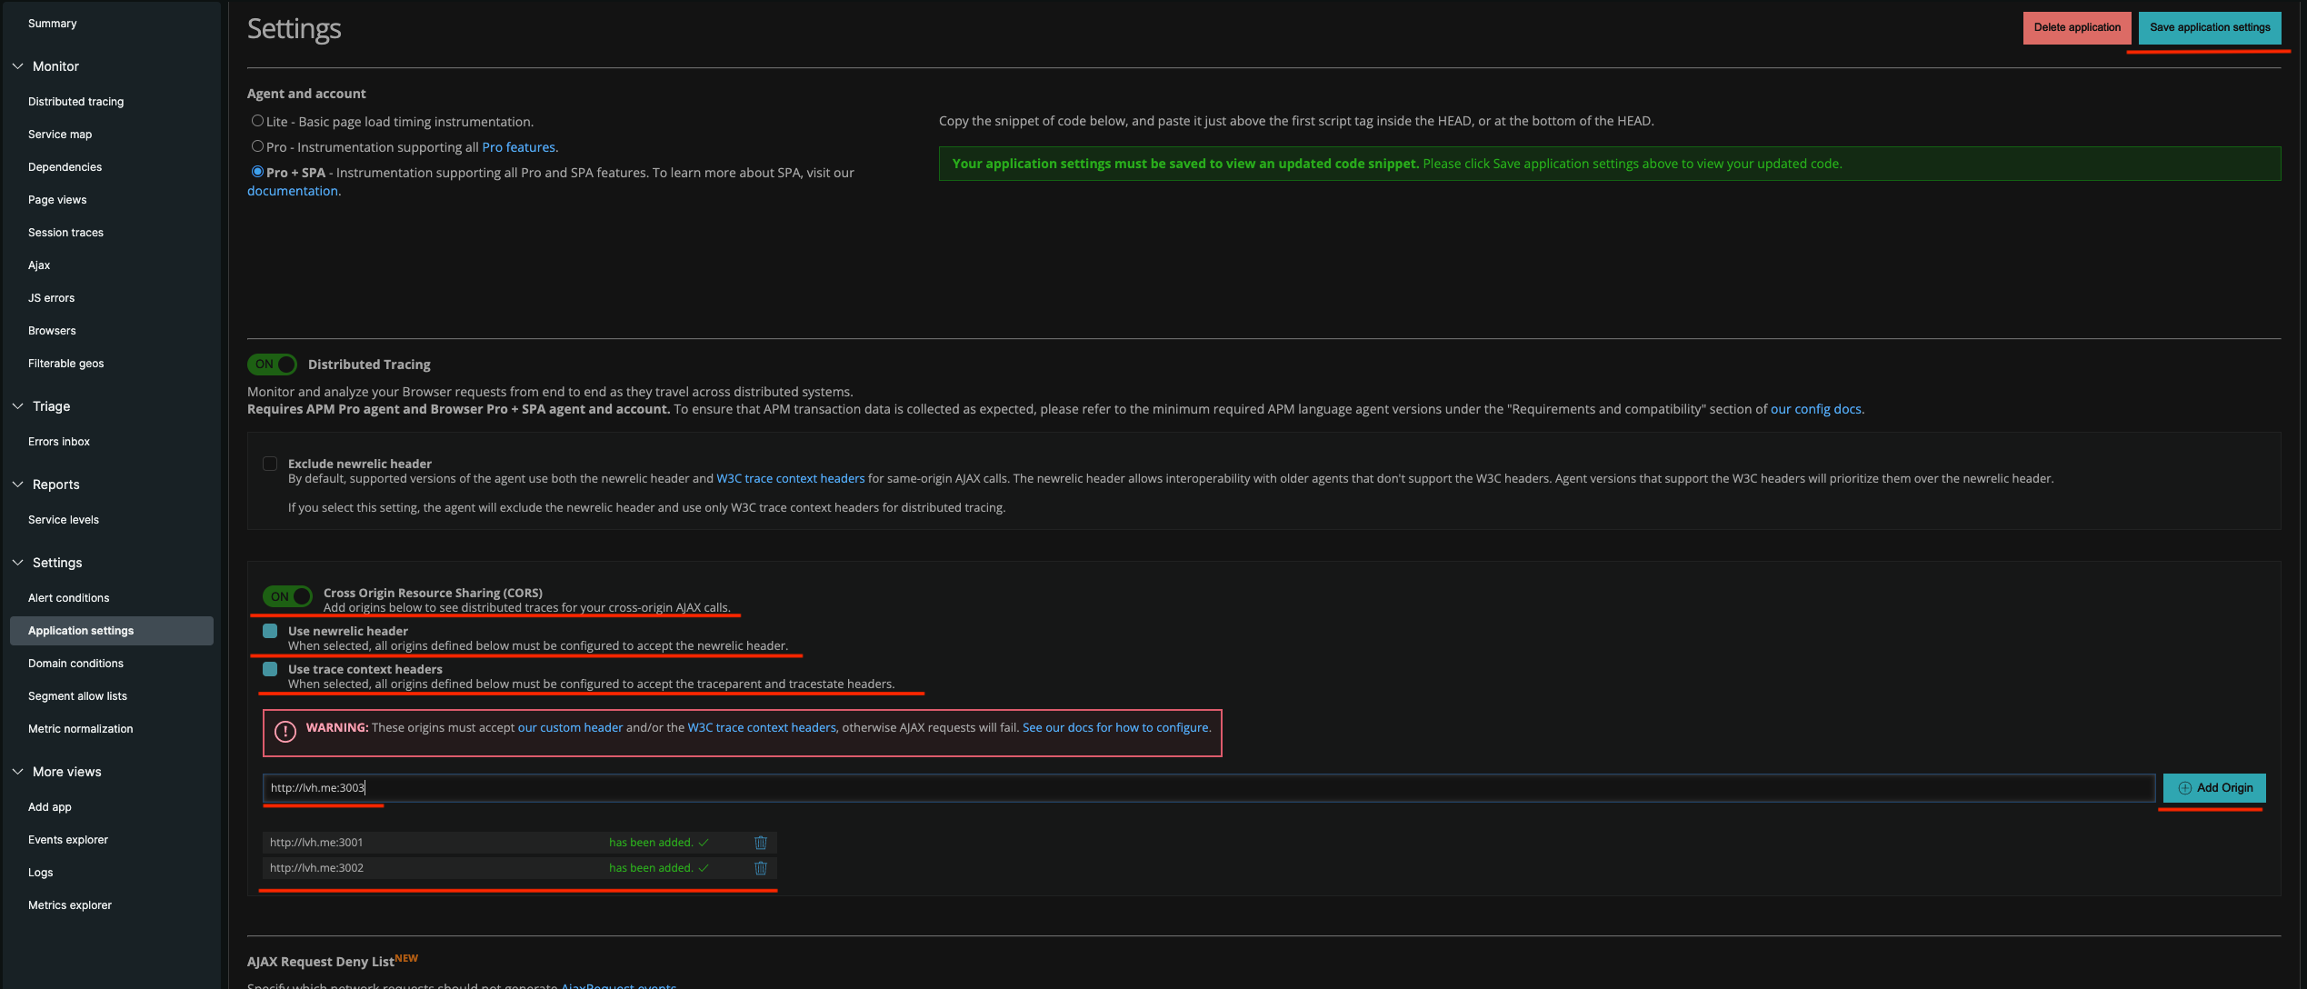The width and height of the screenshot is (2307, 989).
Task: Collapse the More views section chevron
Action: click(x=17, y=772)
